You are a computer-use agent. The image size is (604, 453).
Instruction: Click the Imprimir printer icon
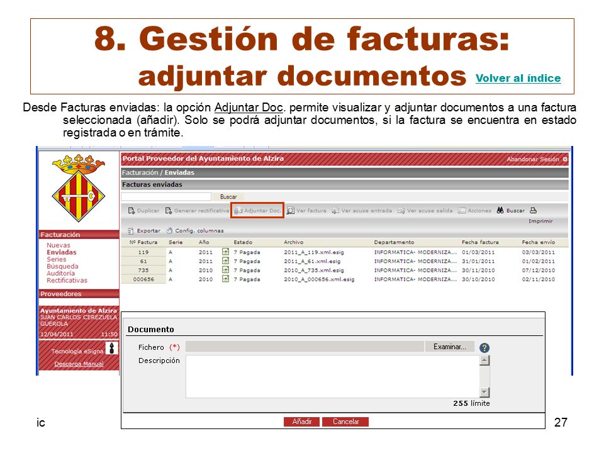coord(533,210)
